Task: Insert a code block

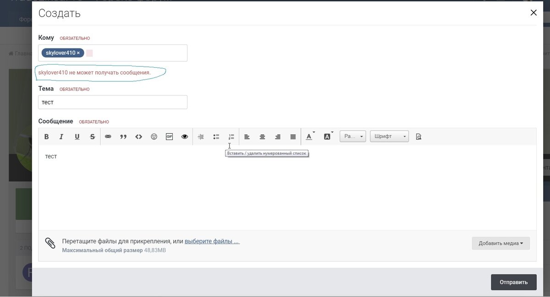Action: [138, 136]
